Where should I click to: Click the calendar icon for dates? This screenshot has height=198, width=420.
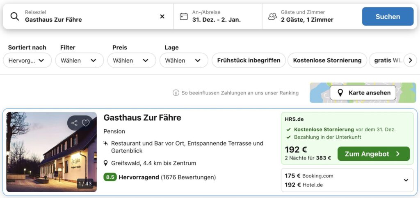pos(184,16)
